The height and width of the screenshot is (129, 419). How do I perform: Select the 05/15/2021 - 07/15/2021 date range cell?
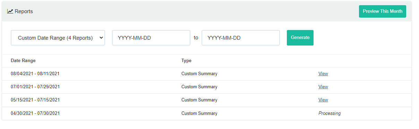tap(35, 100)
